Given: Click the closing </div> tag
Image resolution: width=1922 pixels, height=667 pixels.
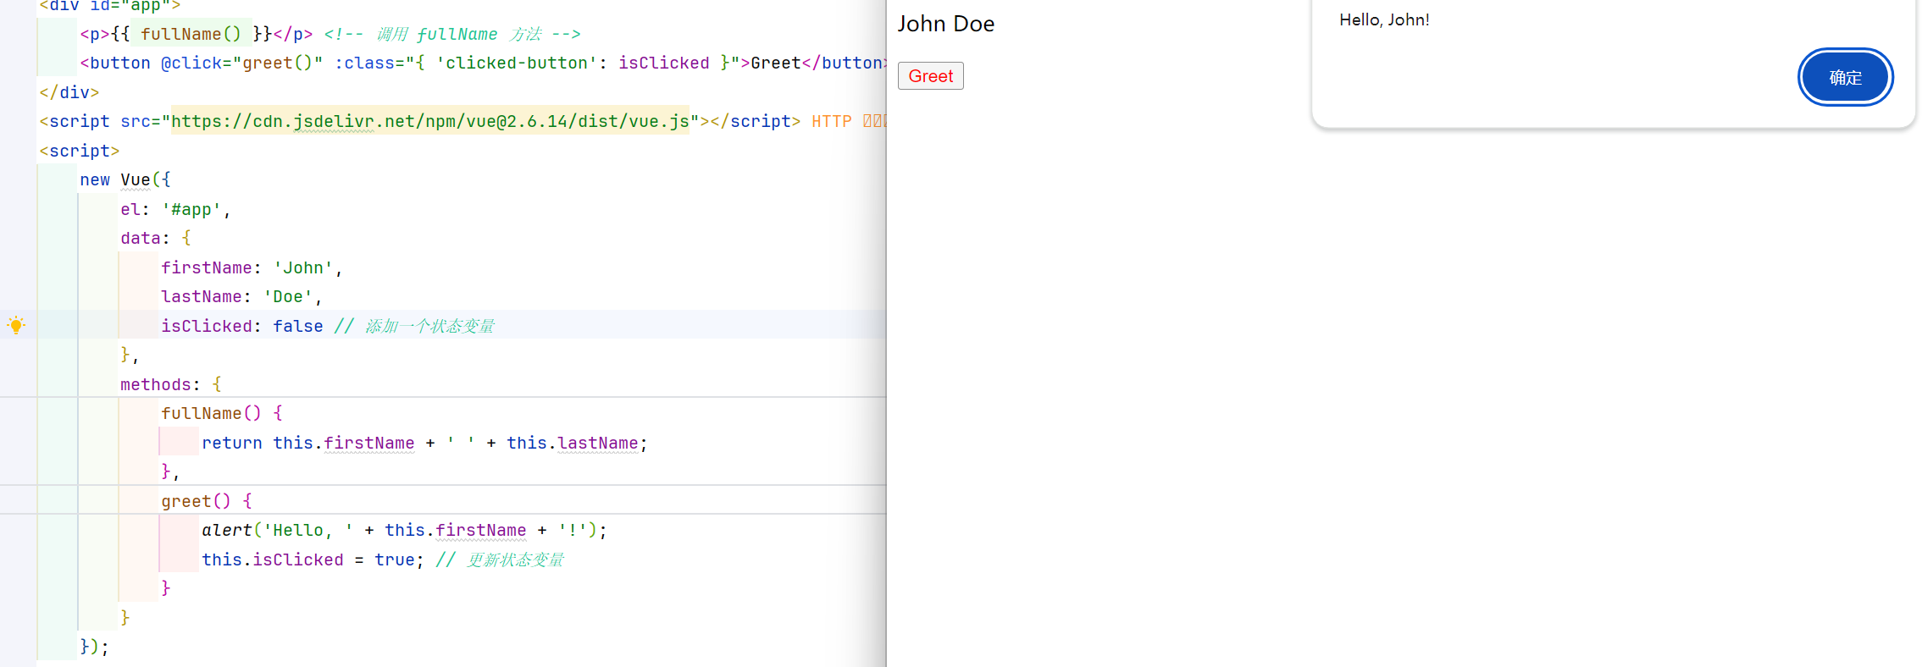Looking at the screenshot, I should tap(69, 92).
